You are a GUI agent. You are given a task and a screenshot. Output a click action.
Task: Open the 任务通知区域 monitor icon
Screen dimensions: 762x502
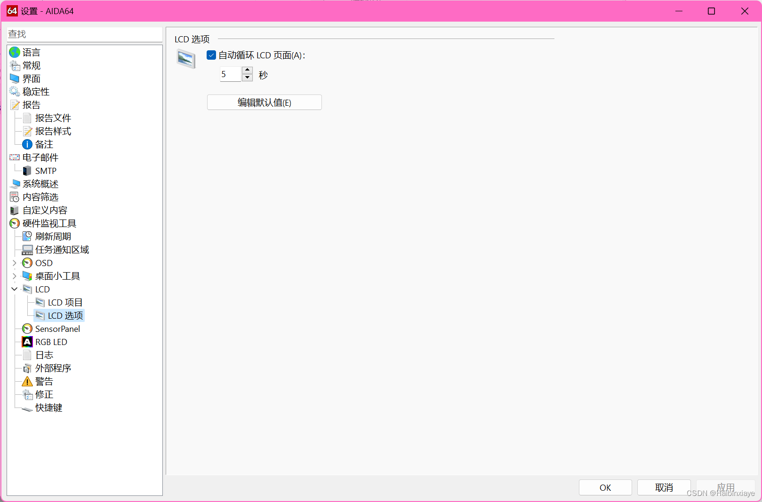point(27,250)
